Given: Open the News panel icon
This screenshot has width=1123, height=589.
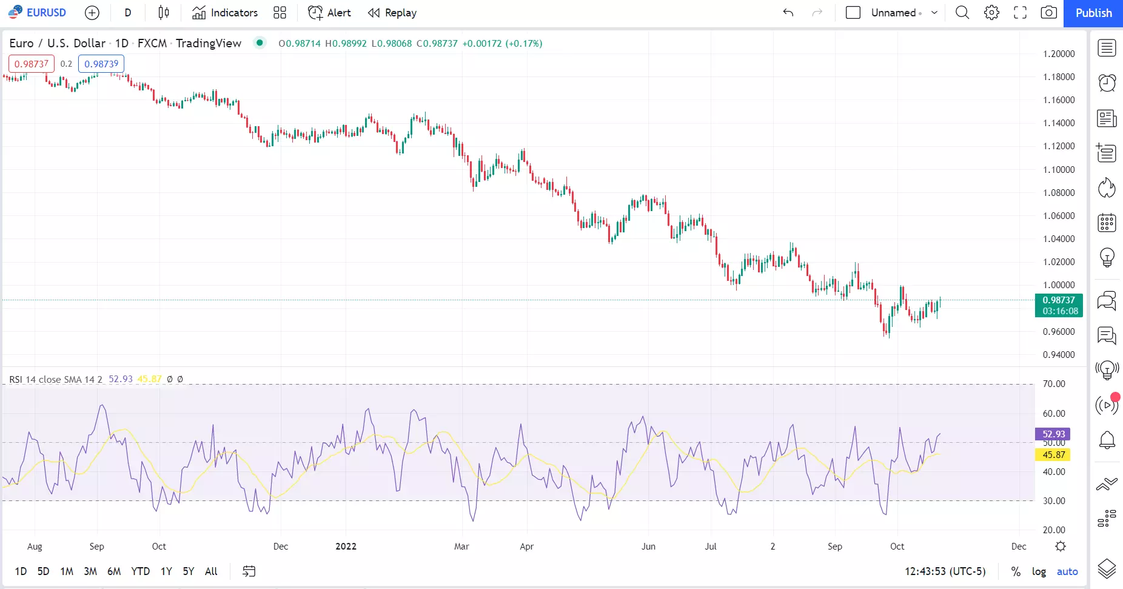Looking at the screenshot, I should click(x=1107, y=118).
